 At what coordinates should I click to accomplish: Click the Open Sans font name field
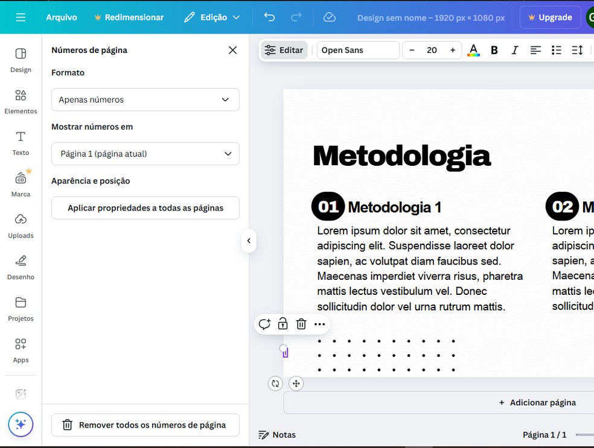pos(357,50)
